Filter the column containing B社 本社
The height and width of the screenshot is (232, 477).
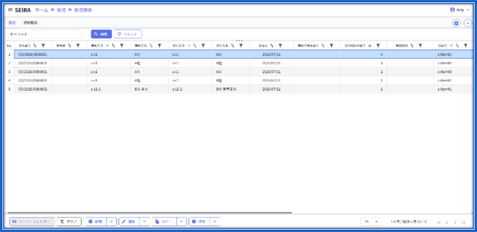coord(159,46)
